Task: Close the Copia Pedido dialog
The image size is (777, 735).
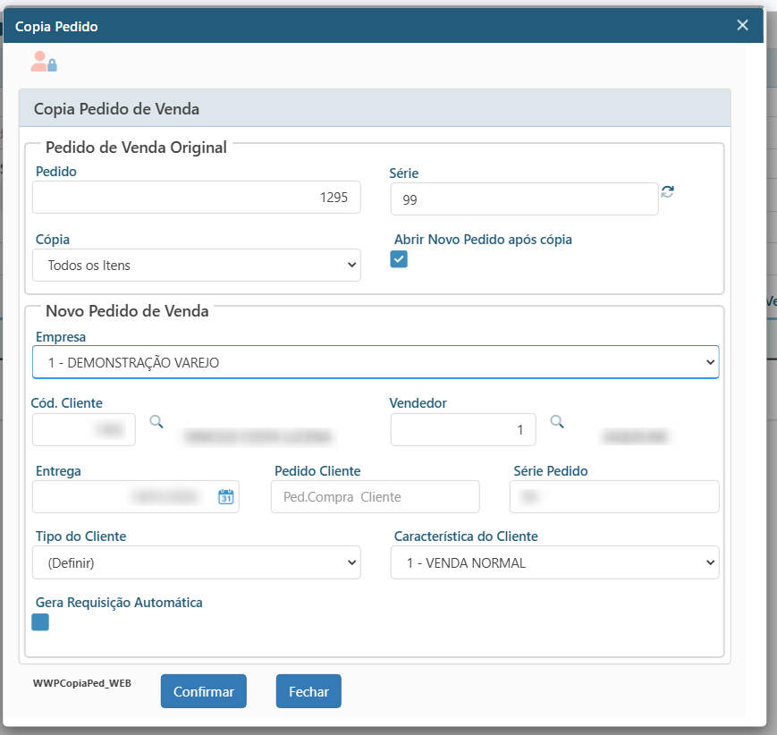Action: tap(742, 25)
